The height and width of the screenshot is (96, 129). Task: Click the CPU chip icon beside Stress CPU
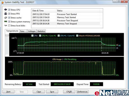coord(6,10)
